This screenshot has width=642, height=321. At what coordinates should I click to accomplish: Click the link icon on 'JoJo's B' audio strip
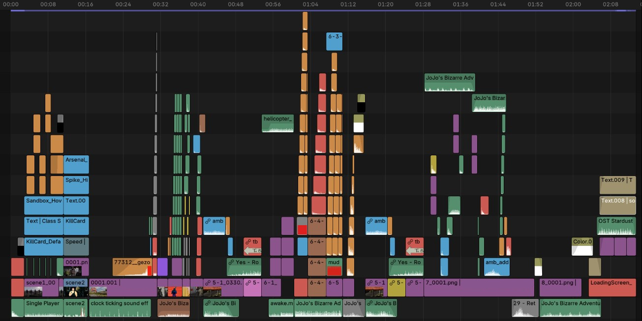pyautogui.click(x=370, y=303)
